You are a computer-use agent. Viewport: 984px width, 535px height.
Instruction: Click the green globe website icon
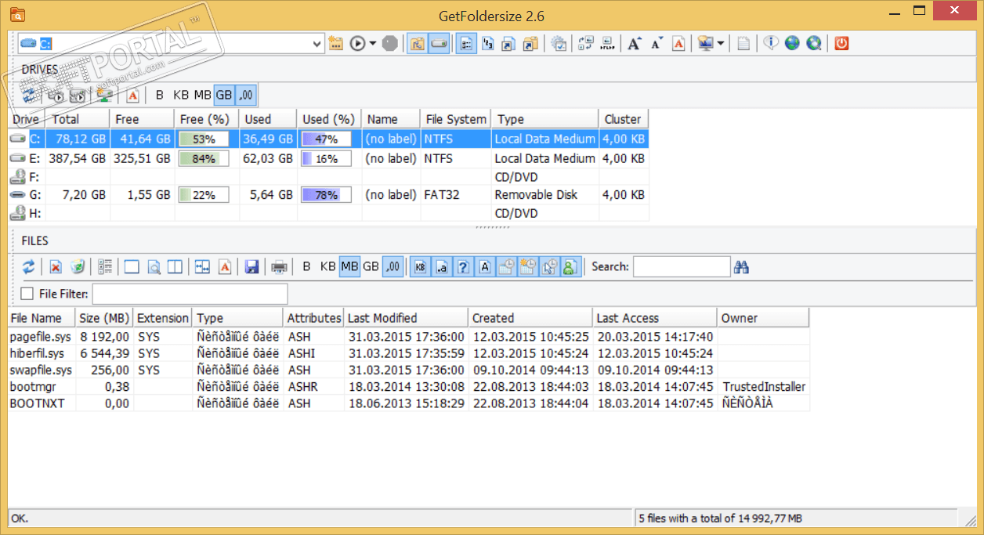point(792,44)
